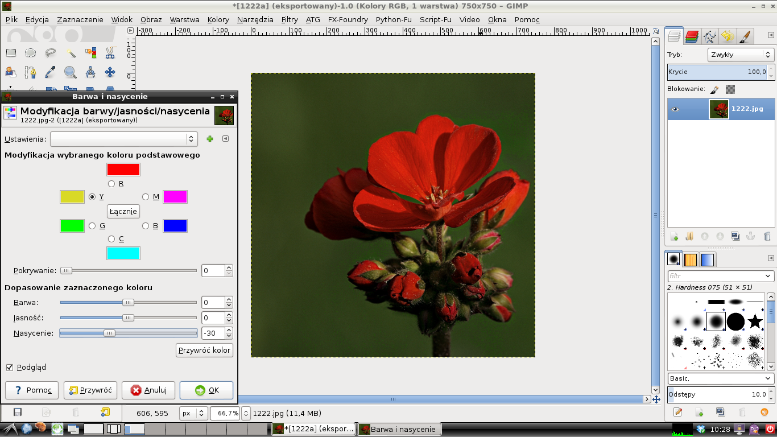The height and width of the screenshot is (437, 777).
Task: Select the Rectangle Select tool
Action: [x=11, y=53]
